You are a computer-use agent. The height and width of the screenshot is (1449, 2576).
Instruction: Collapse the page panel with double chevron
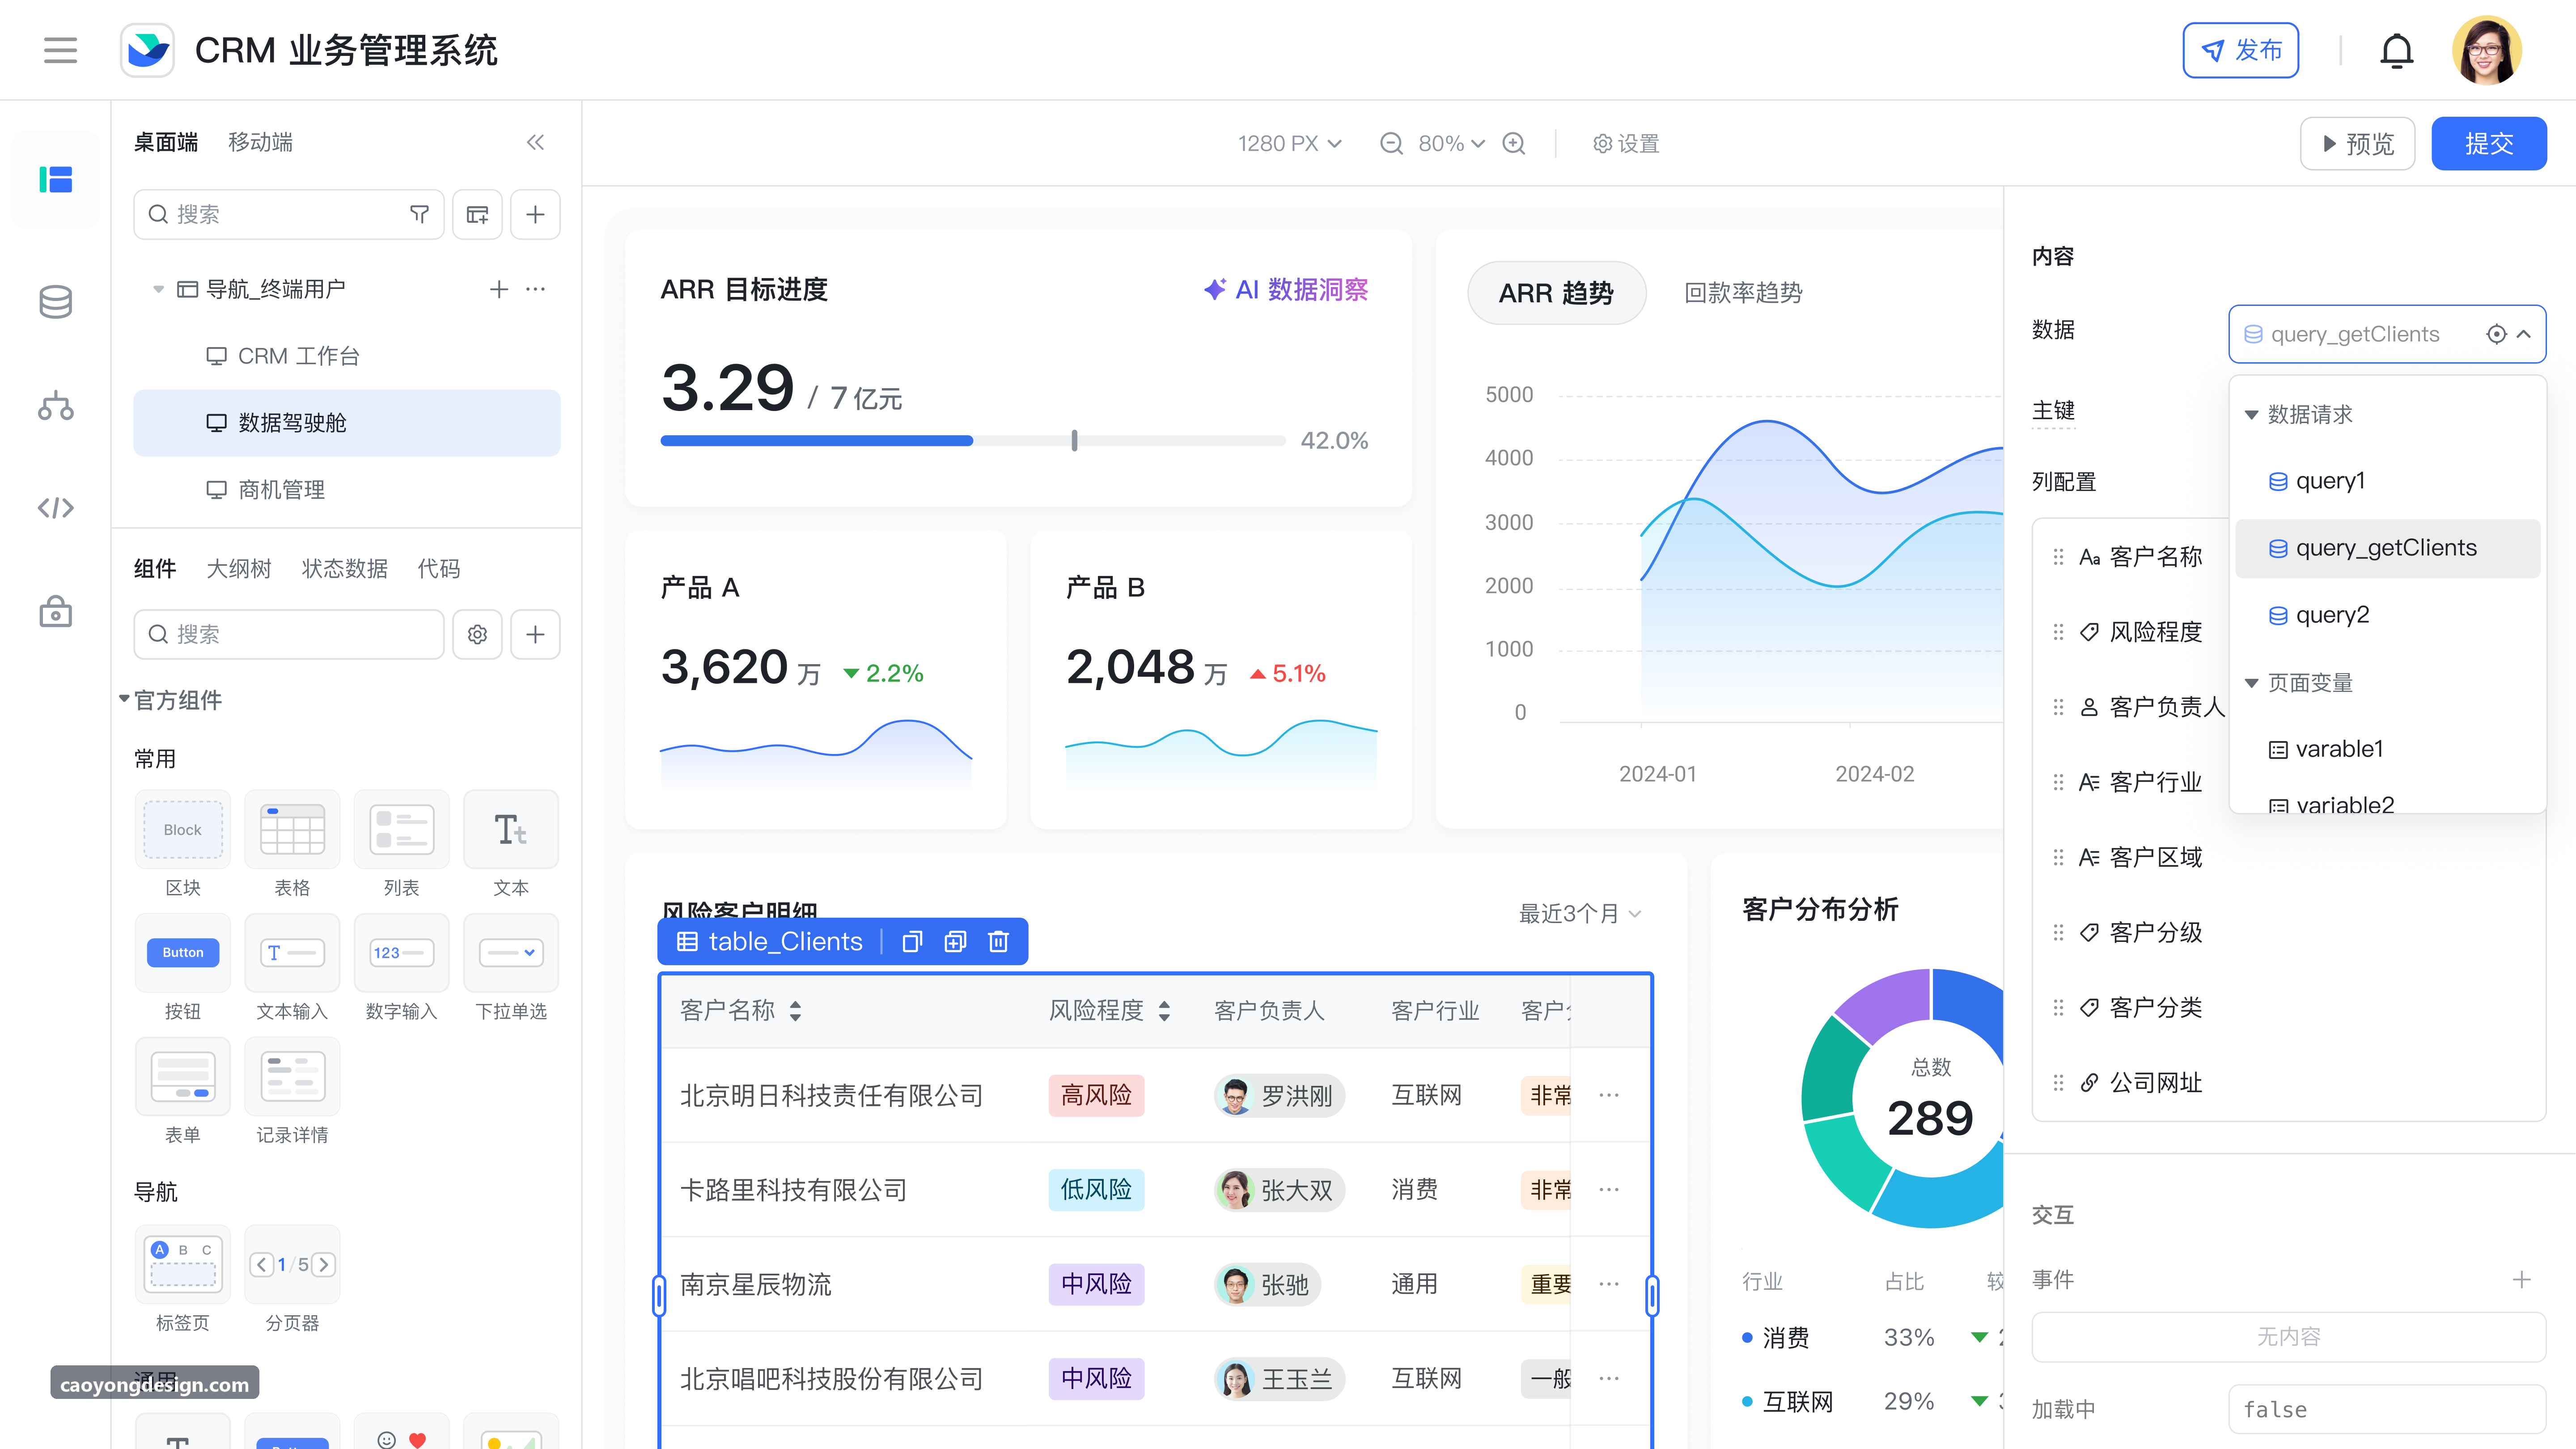(536, 142)
